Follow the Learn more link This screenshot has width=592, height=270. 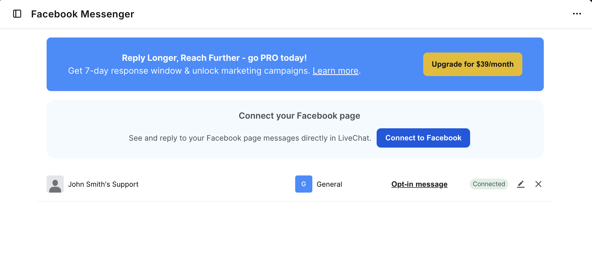(335, 71)
